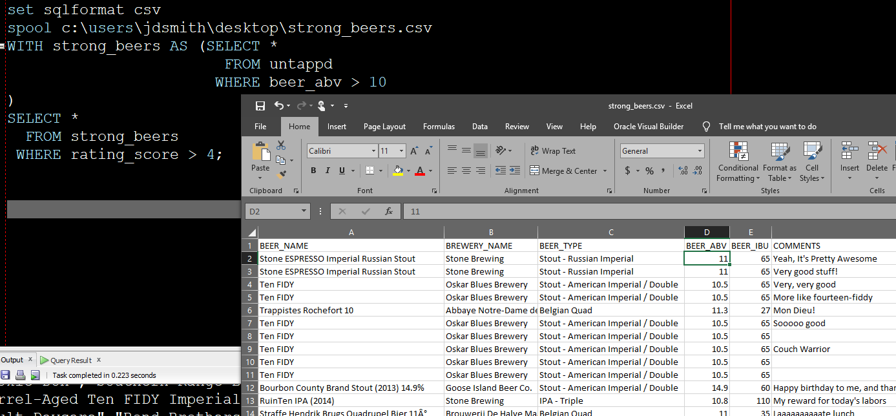The height and width of the screenshot is (416, 896).
Task: Expand the Merge & Center dropdown arrow
Action: tap(605, 171)
